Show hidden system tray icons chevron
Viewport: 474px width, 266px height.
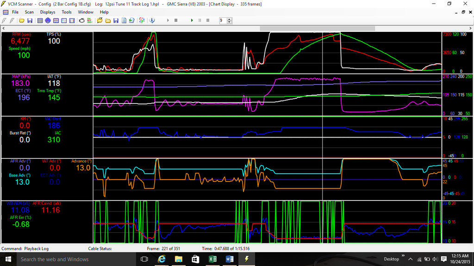[x=410, y=259]
